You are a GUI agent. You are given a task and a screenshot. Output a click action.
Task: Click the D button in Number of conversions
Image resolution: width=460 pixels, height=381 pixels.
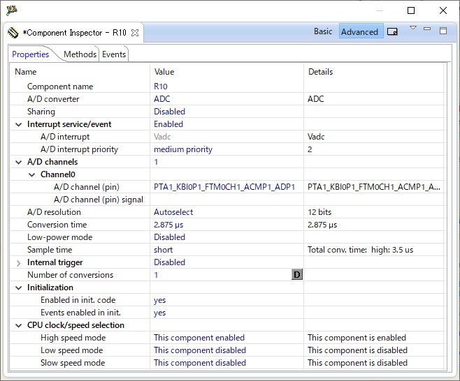(297, 275)
